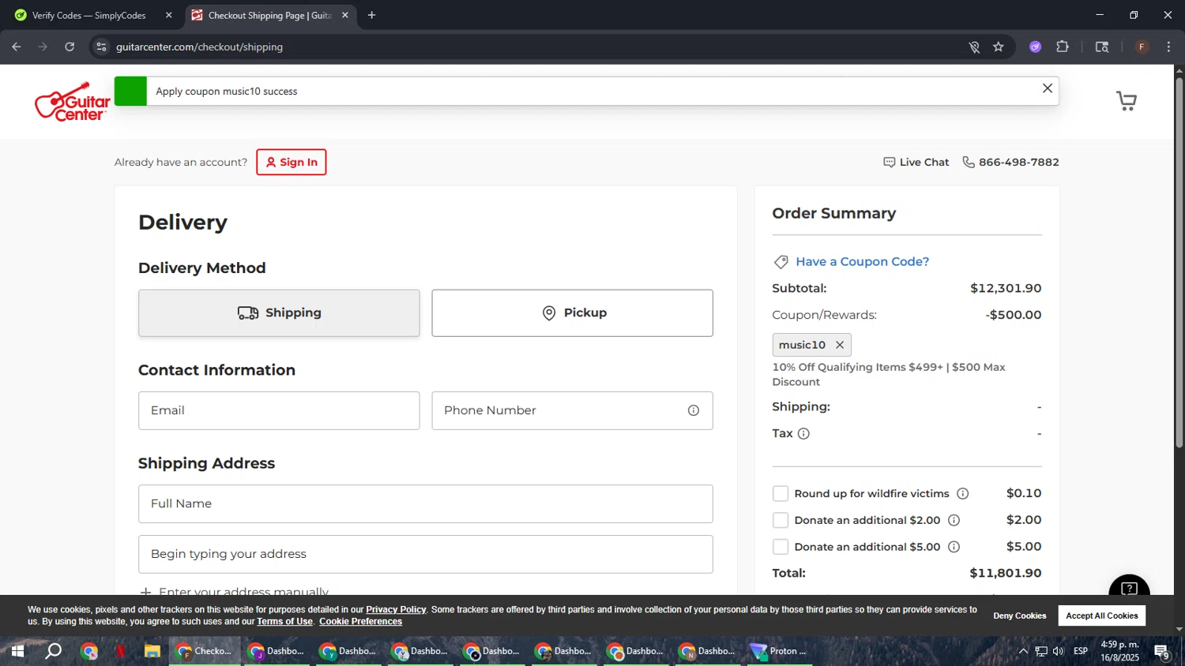
Task: Click Accept All Cookies
Action: click(1101, 616)
